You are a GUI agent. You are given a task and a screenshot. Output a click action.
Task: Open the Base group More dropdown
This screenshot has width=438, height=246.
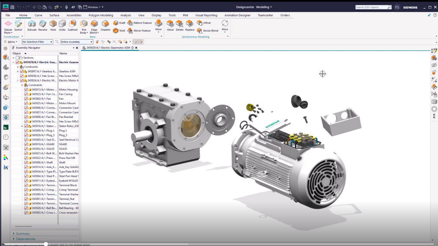(x=158, y=25)
